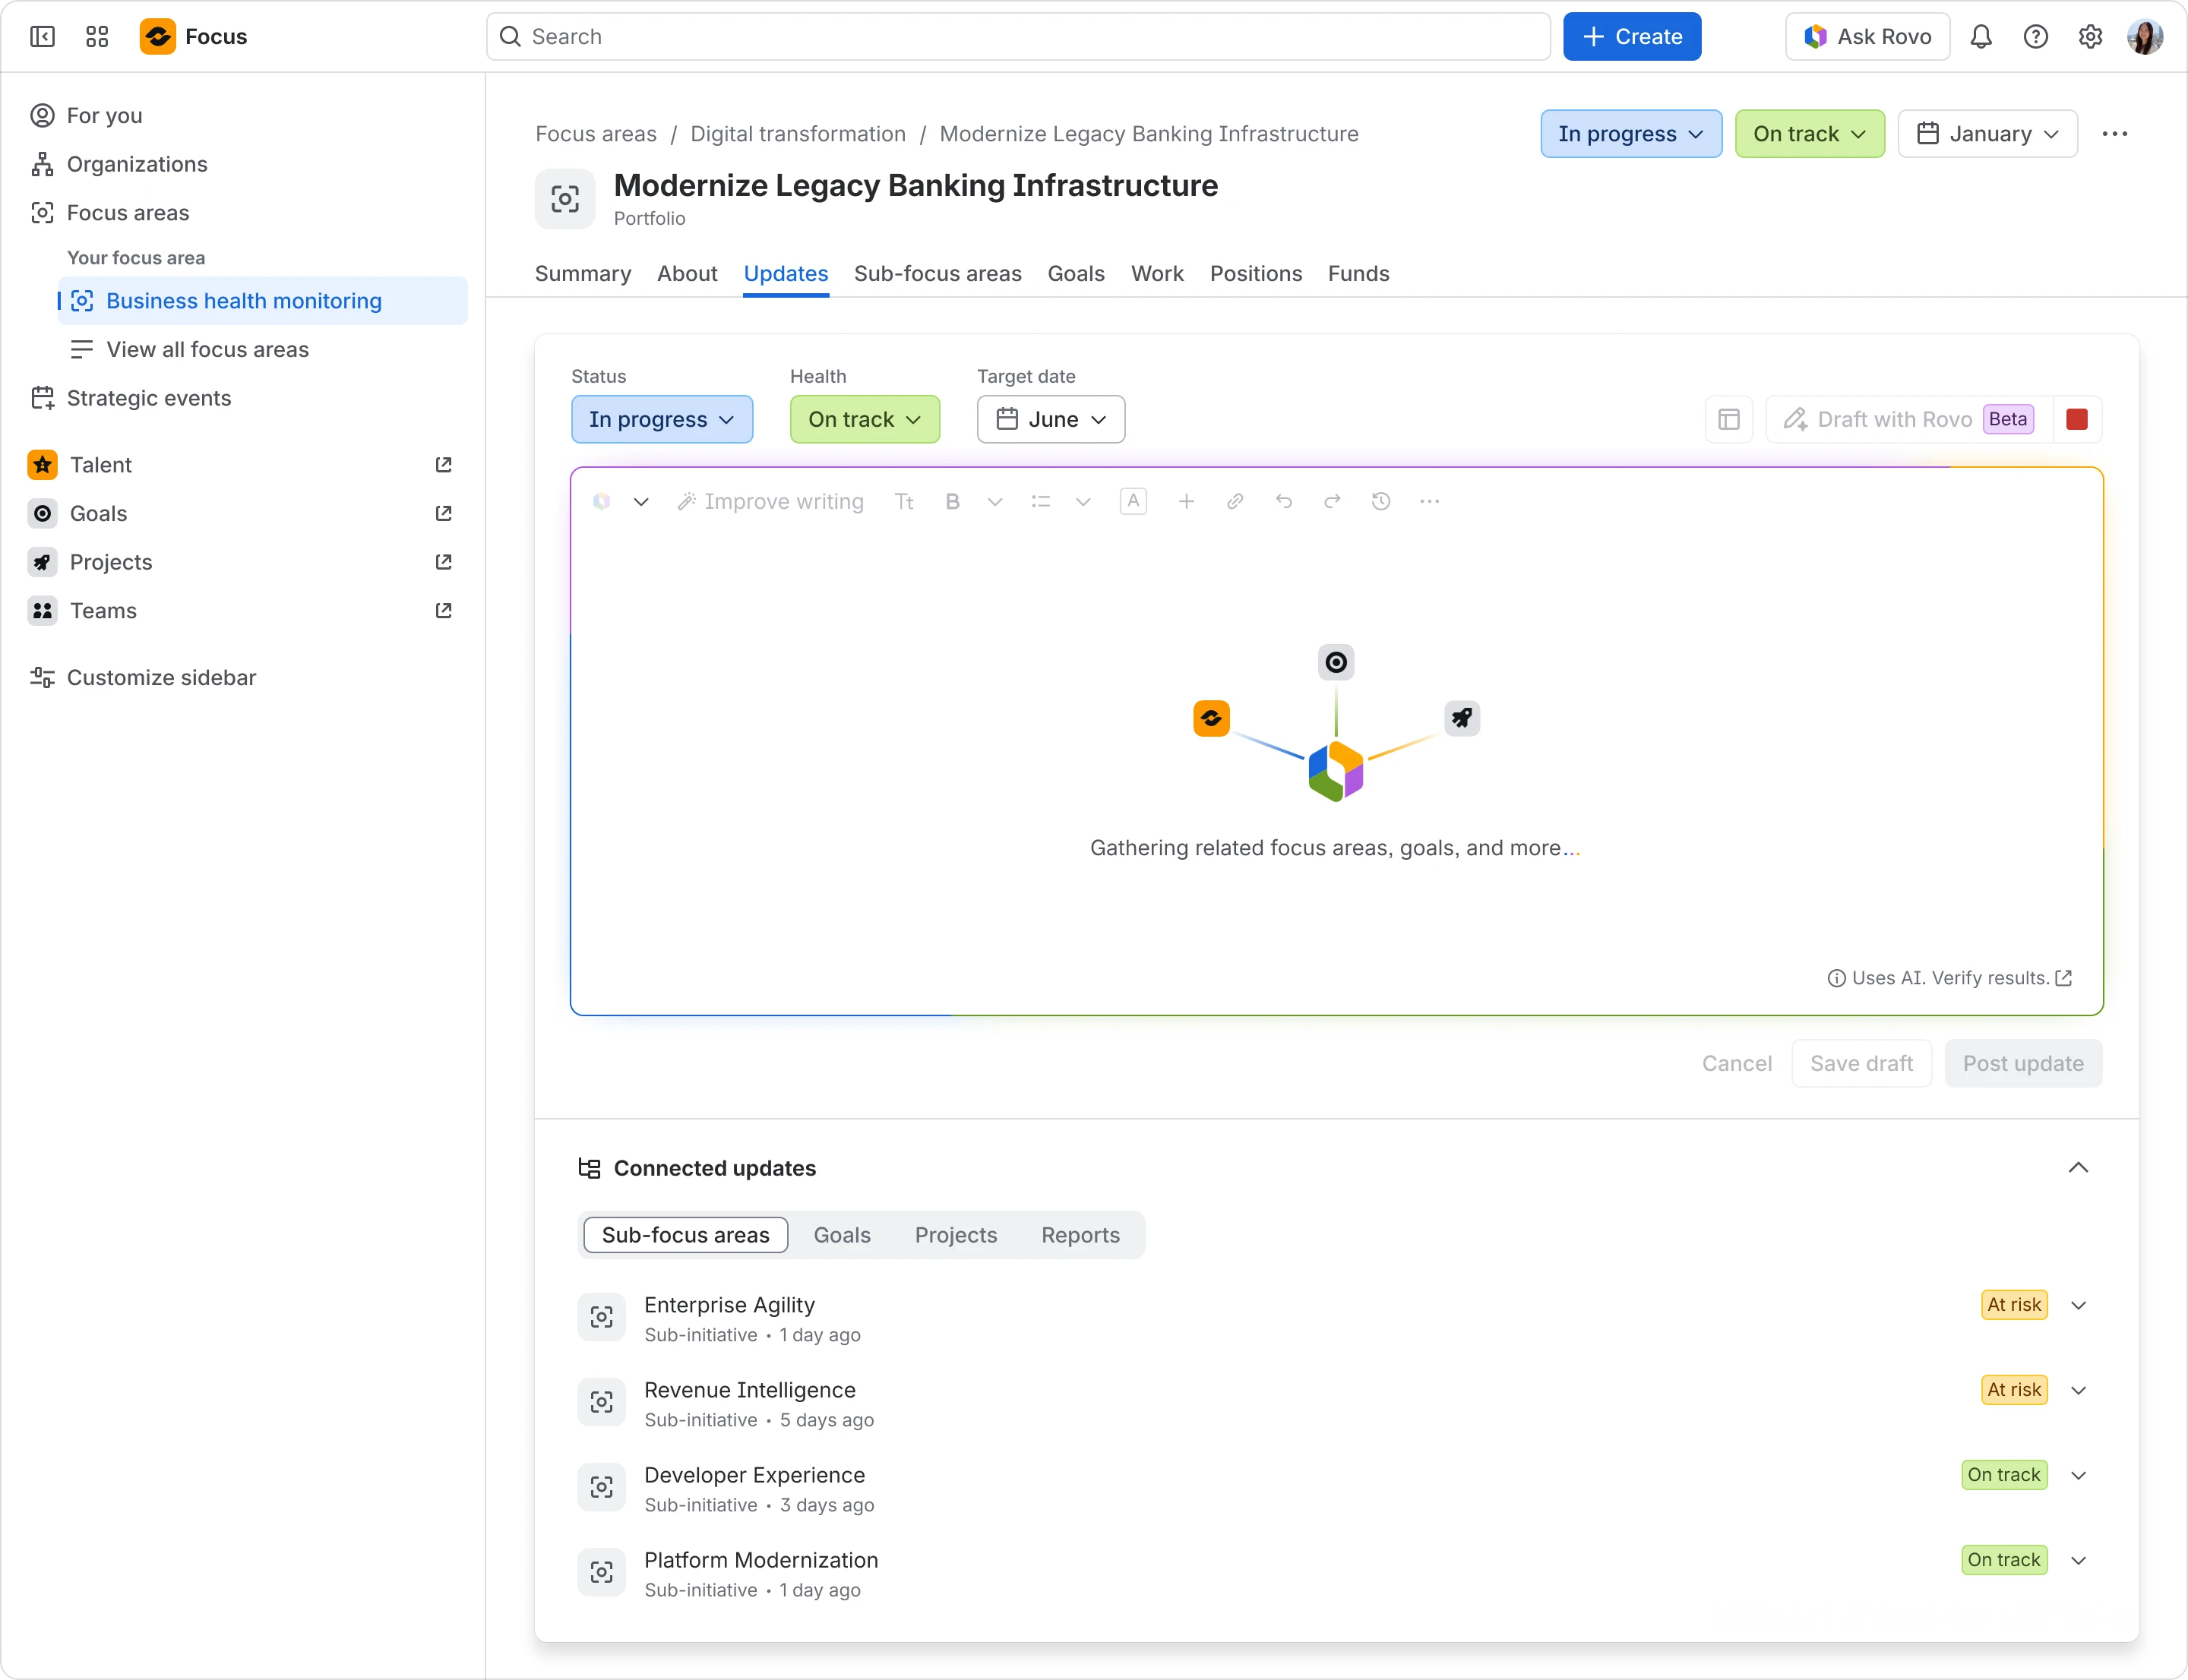The height and width of the screenshot is (1680, 2188).
Task: Open the help question mark icon
Action: pyautogui.click(x=2035, y=37)
